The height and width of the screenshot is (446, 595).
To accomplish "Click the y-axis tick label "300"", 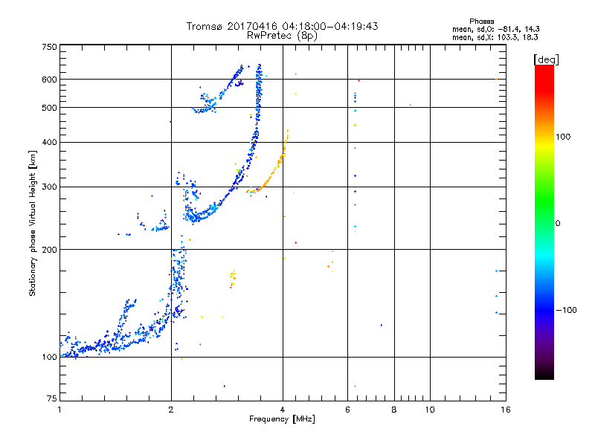I will (49, 187).
